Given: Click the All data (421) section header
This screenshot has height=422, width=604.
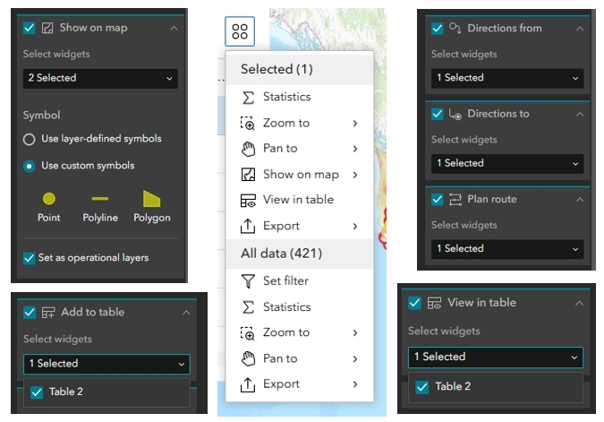Looking at the screenshot, I should pyautogui.click(x=299, y=254).
